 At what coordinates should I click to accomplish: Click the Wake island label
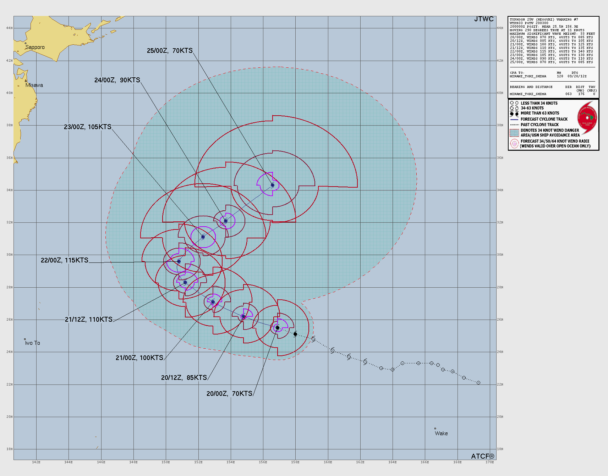pyautogui.click(x=441, y=433)
